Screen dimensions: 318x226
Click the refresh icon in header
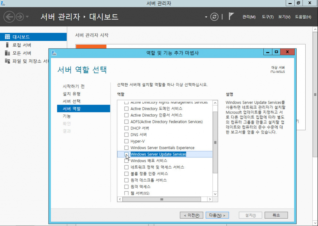[x=214, y=17]
